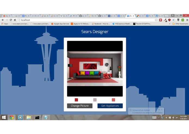189x134 pixels.
Task: Click the volume speaker tray icon
Action: [x=166, y=118]
